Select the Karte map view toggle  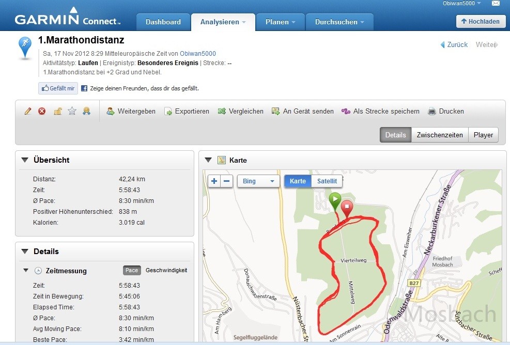point(298,181)
